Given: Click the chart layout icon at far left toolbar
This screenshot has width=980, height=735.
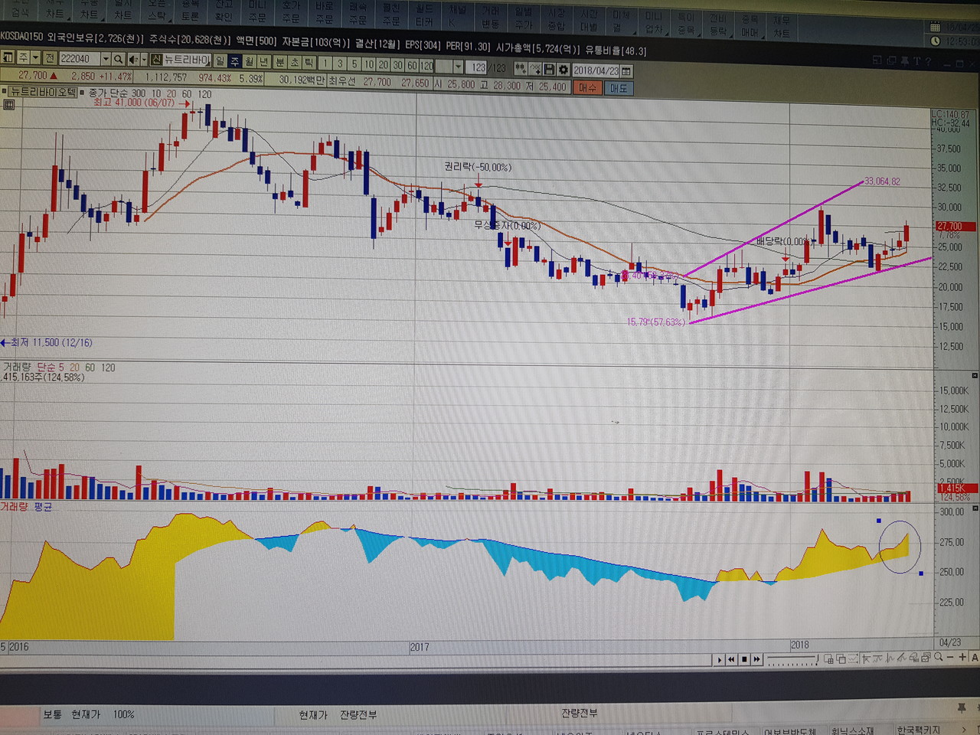Looking at the screenshot, I should coord(8,58).
